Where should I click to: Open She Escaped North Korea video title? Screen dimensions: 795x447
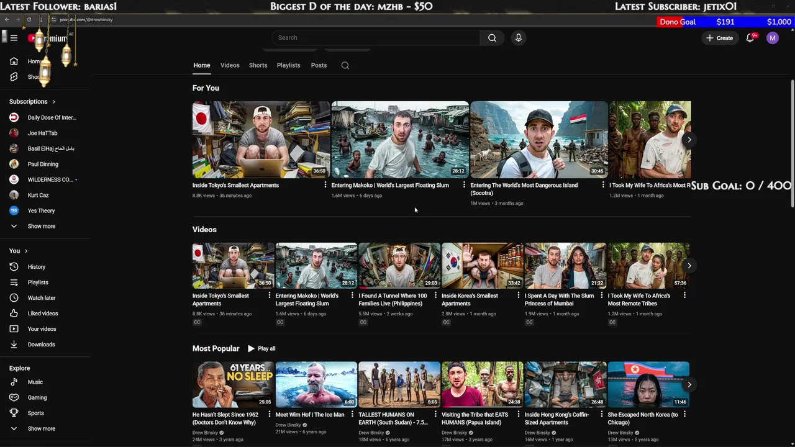point(643,418)
